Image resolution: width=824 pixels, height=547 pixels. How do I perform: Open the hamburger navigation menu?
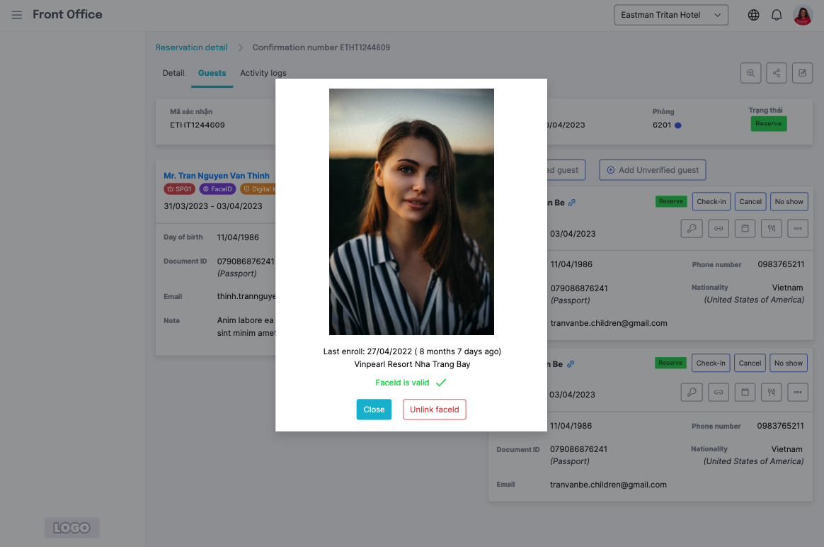point(17,15)
